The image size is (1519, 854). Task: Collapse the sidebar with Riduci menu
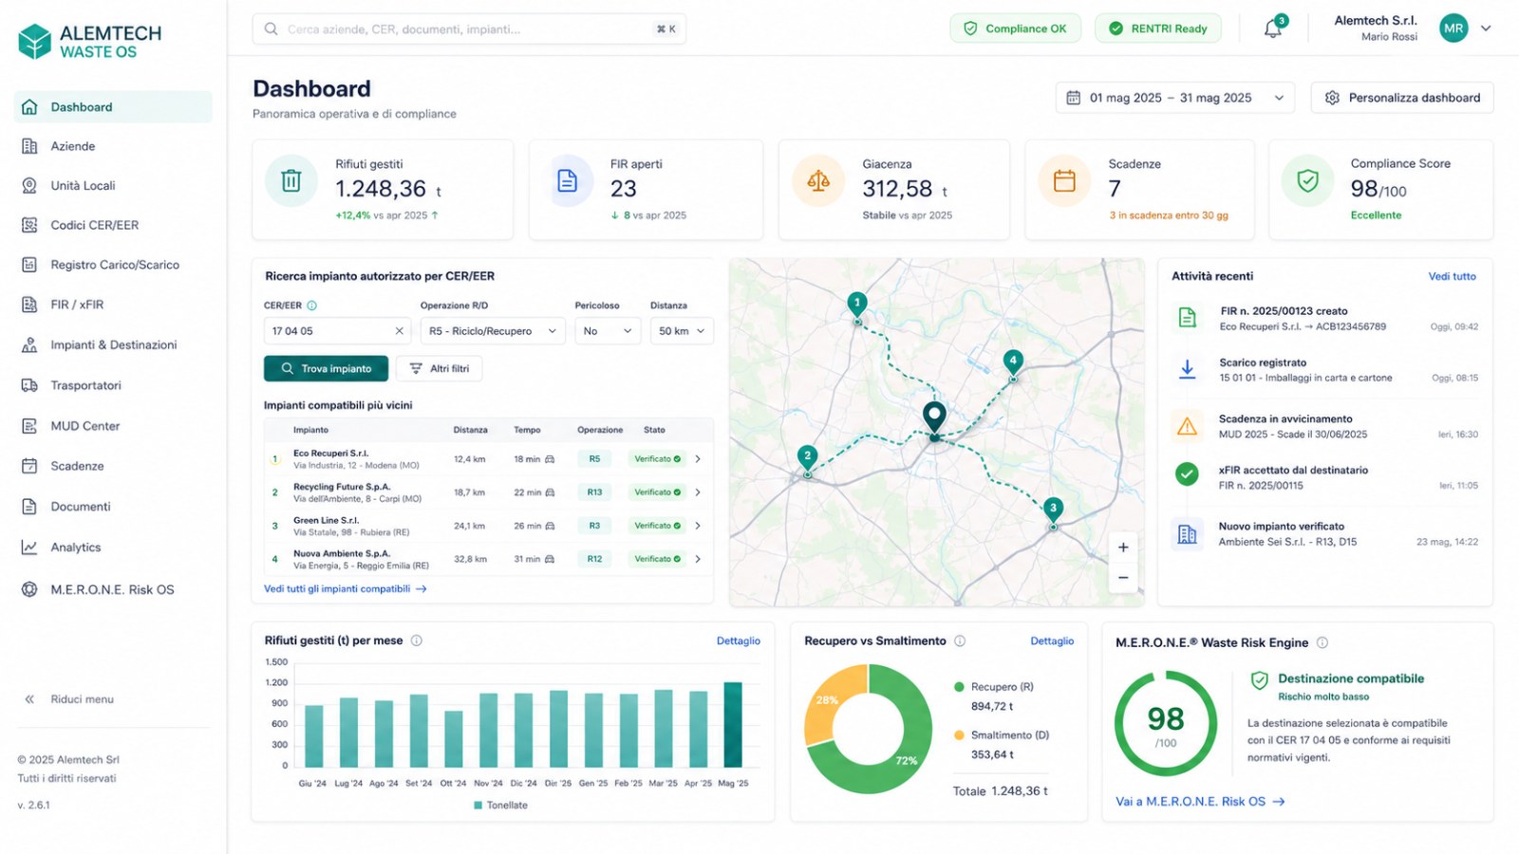point(69,699)
